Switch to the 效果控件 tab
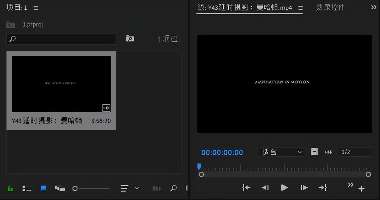The image size is (380, 200). (330, 7)
